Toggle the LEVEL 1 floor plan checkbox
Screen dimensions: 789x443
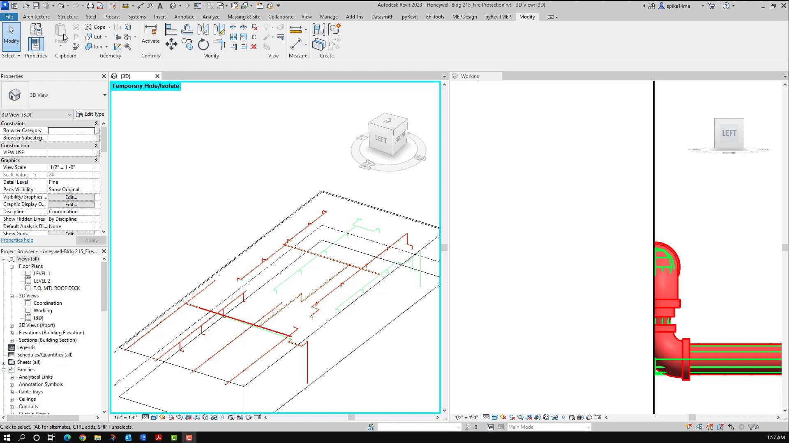pyautogui.click(x=28, y=273)
